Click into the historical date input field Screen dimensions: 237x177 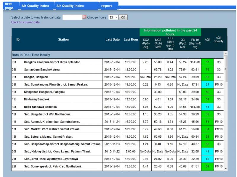[72, 17]
